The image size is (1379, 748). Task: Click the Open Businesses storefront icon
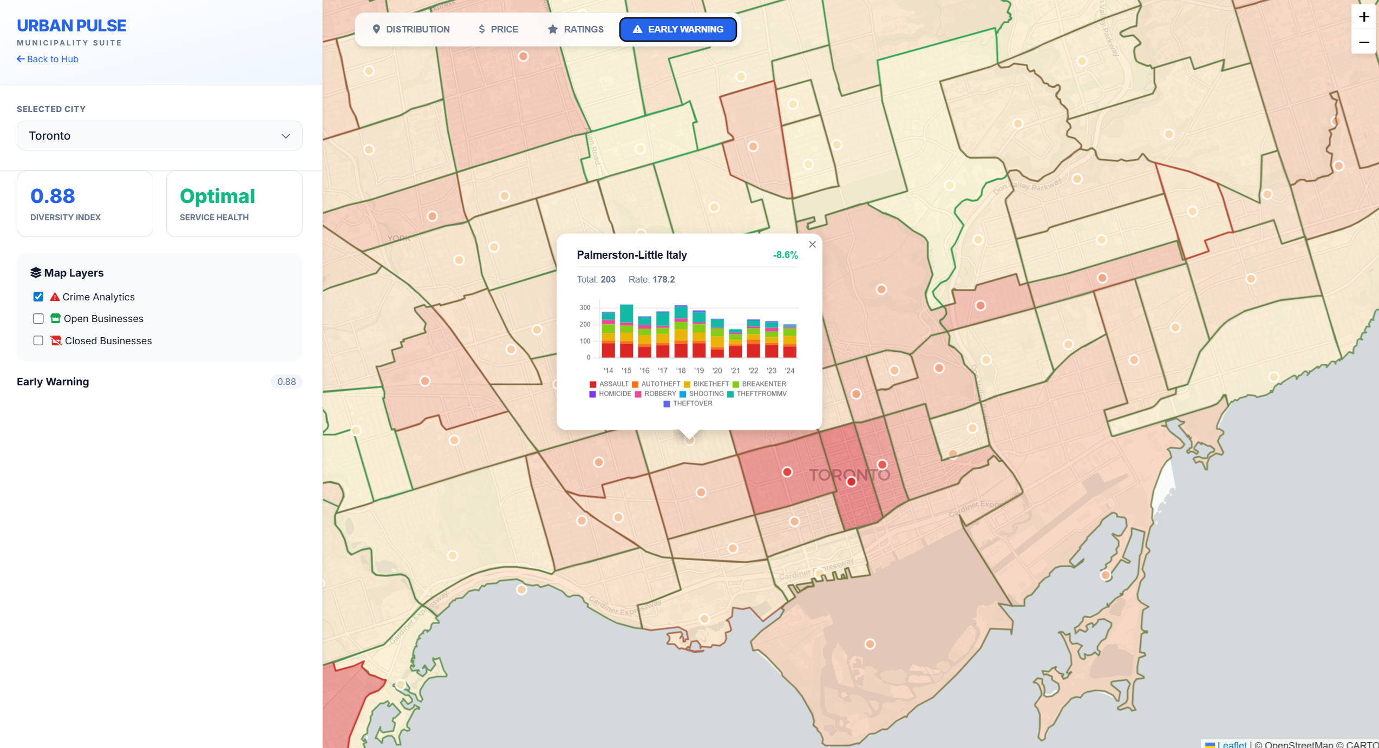coord(55,318)
